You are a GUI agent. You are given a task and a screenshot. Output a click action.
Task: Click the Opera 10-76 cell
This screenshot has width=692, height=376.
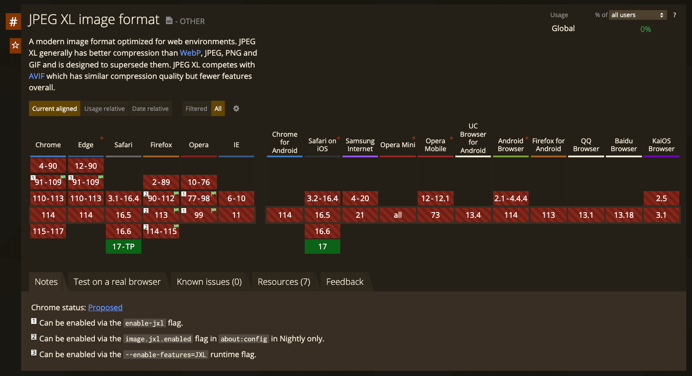[x=199, y=182]
